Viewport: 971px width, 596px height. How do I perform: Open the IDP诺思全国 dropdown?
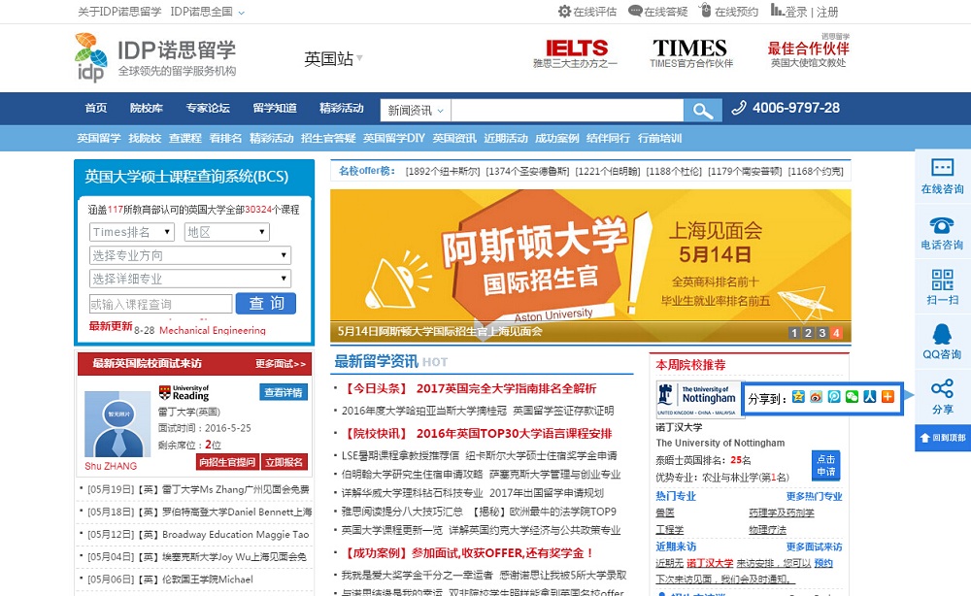click(208, 12)
